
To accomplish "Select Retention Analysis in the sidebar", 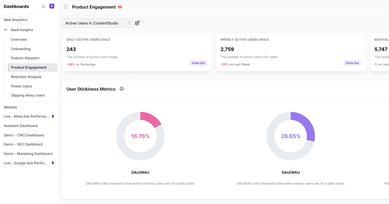I will pos(27,77).
